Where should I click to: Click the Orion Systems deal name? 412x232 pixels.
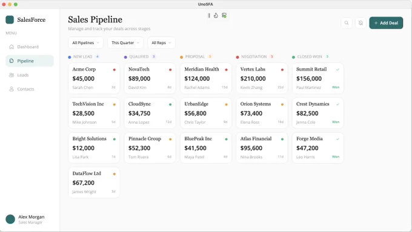(x=256, y=104)
